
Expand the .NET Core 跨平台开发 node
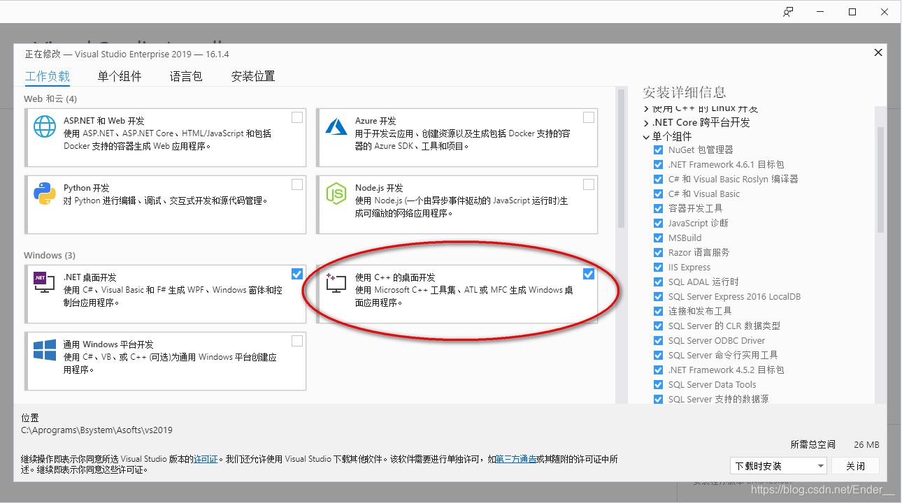(x=645, y=122)
